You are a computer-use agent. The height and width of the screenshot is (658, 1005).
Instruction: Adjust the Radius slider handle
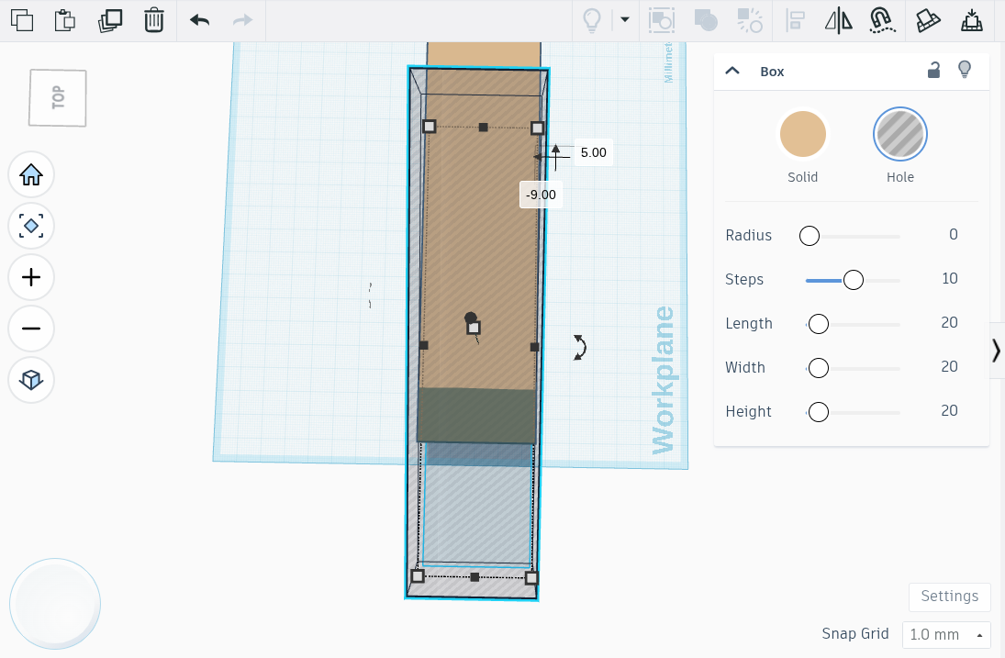(810, 236)
